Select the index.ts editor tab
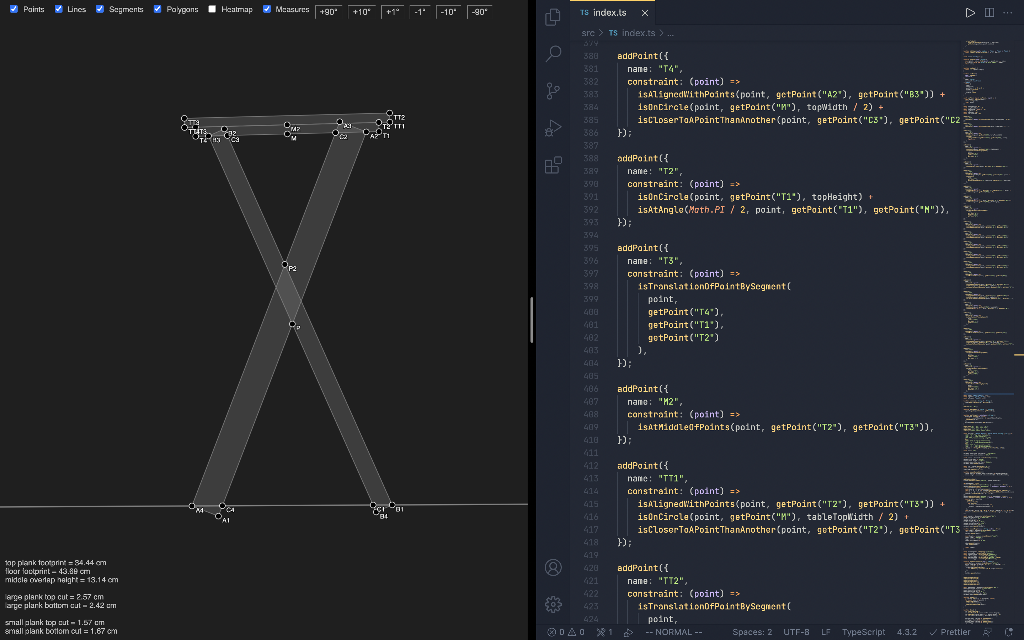 tap(609, 13)
